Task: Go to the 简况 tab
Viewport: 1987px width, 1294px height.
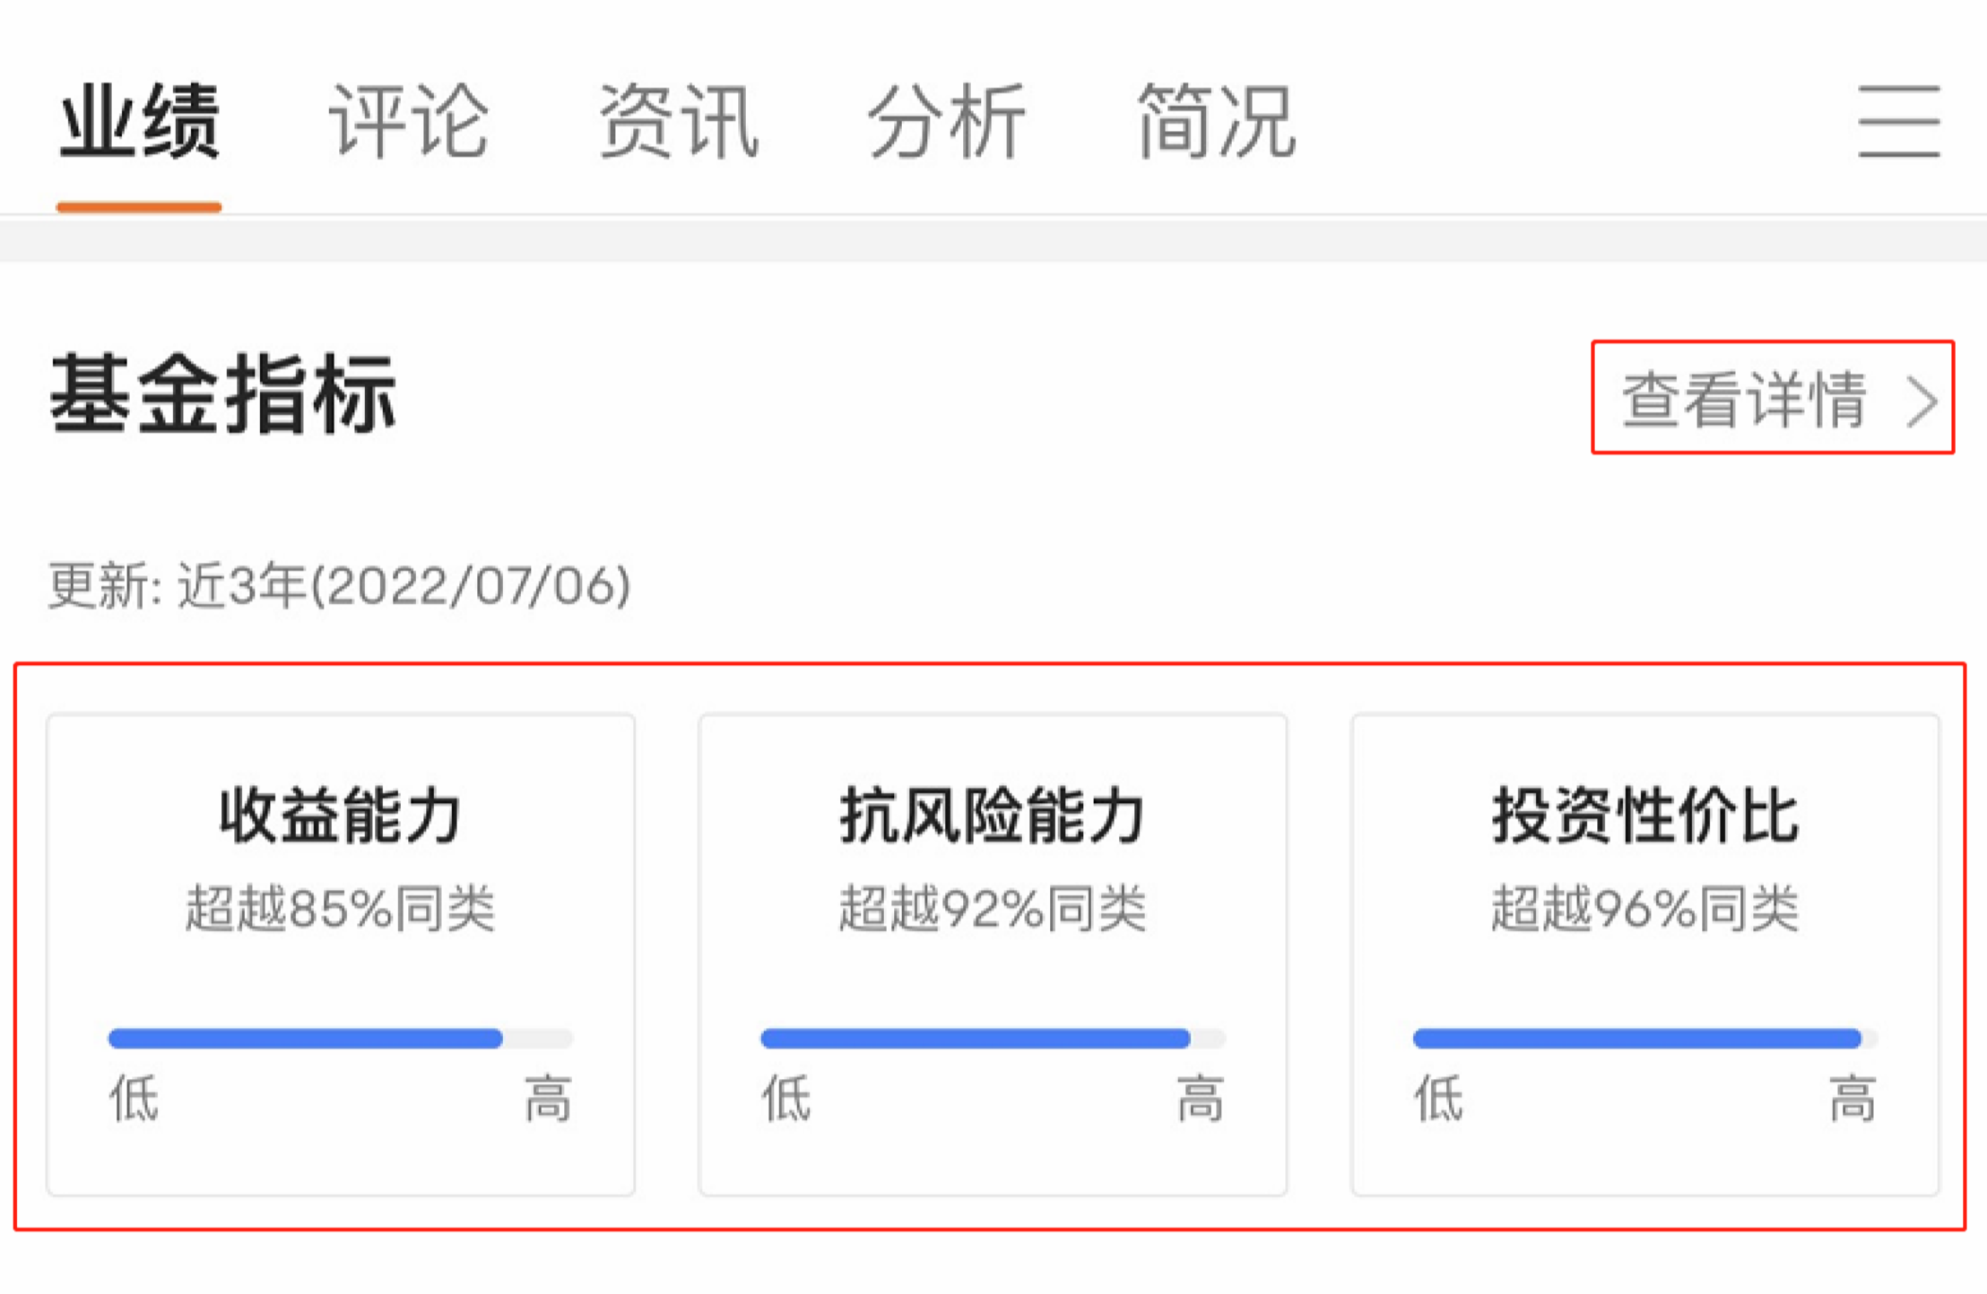Action: tap(1216, 122)
